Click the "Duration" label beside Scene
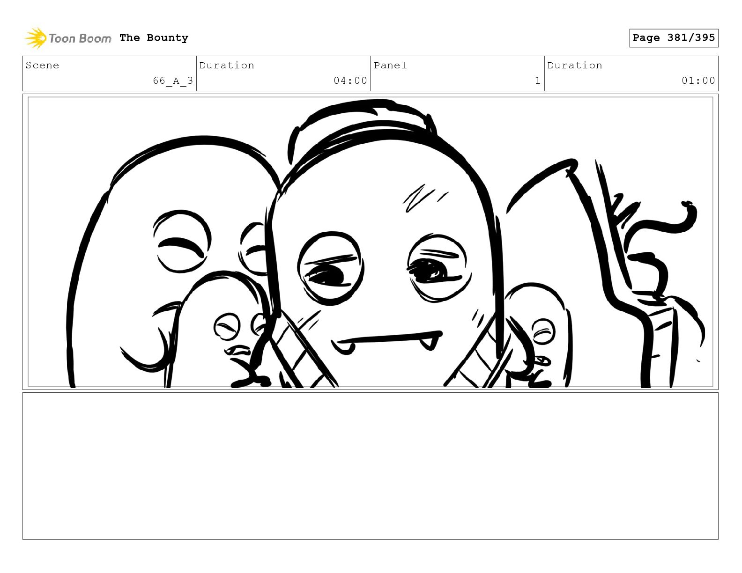 tap(227, 66)
